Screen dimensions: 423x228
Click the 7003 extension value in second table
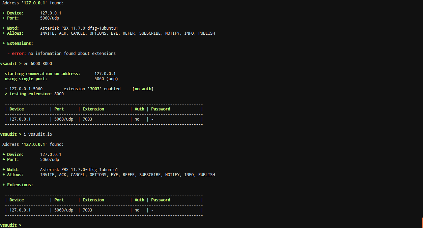pyautogui.click(x=87, y=210)
